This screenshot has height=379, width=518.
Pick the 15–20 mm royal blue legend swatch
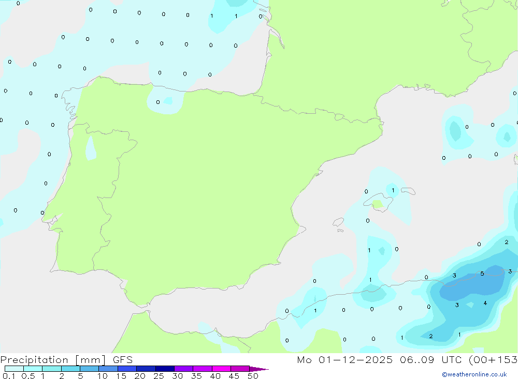click(x=127, y=369)
